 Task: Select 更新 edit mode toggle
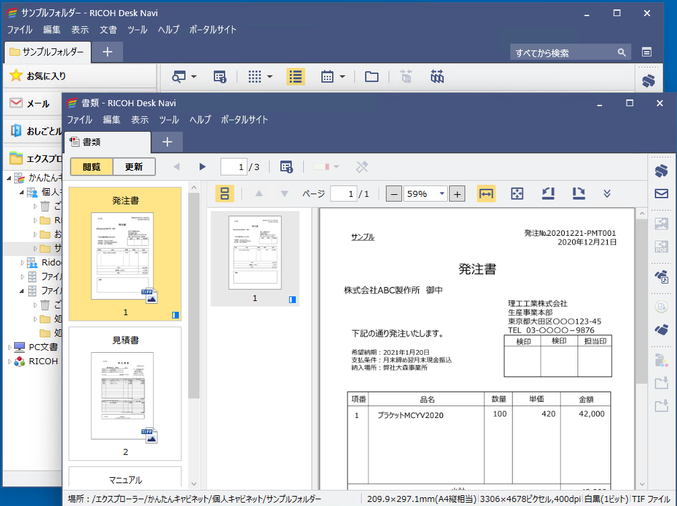click(134, 167)
